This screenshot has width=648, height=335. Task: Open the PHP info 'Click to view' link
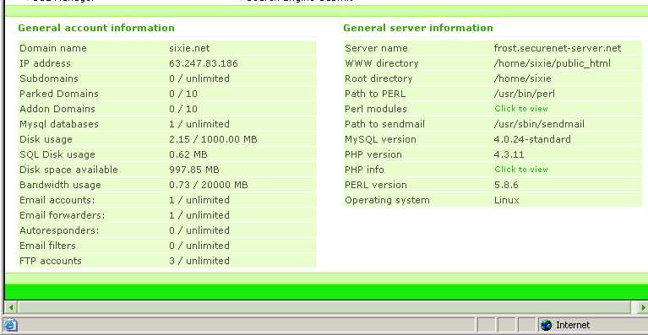(x=520, y=170)
